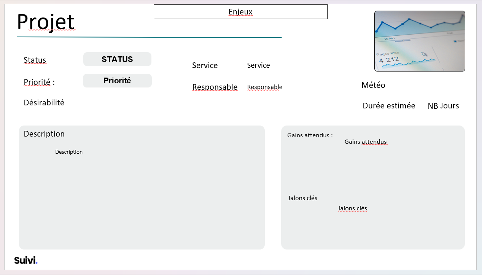The image size is (482, 275).
Task: Click the Durée estimée label
Action: point(389,106)
